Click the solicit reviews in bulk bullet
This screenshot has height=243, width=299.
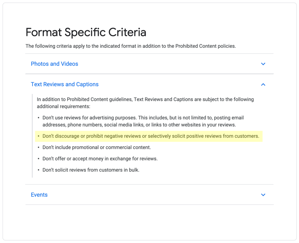pyautogui.click(x=91, y=170)
